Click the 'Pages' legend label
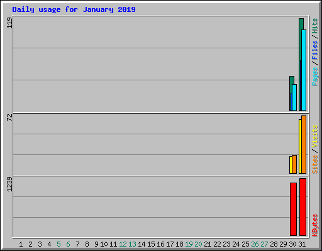Viewport: 322px width, 251px height. pos(315,77)
